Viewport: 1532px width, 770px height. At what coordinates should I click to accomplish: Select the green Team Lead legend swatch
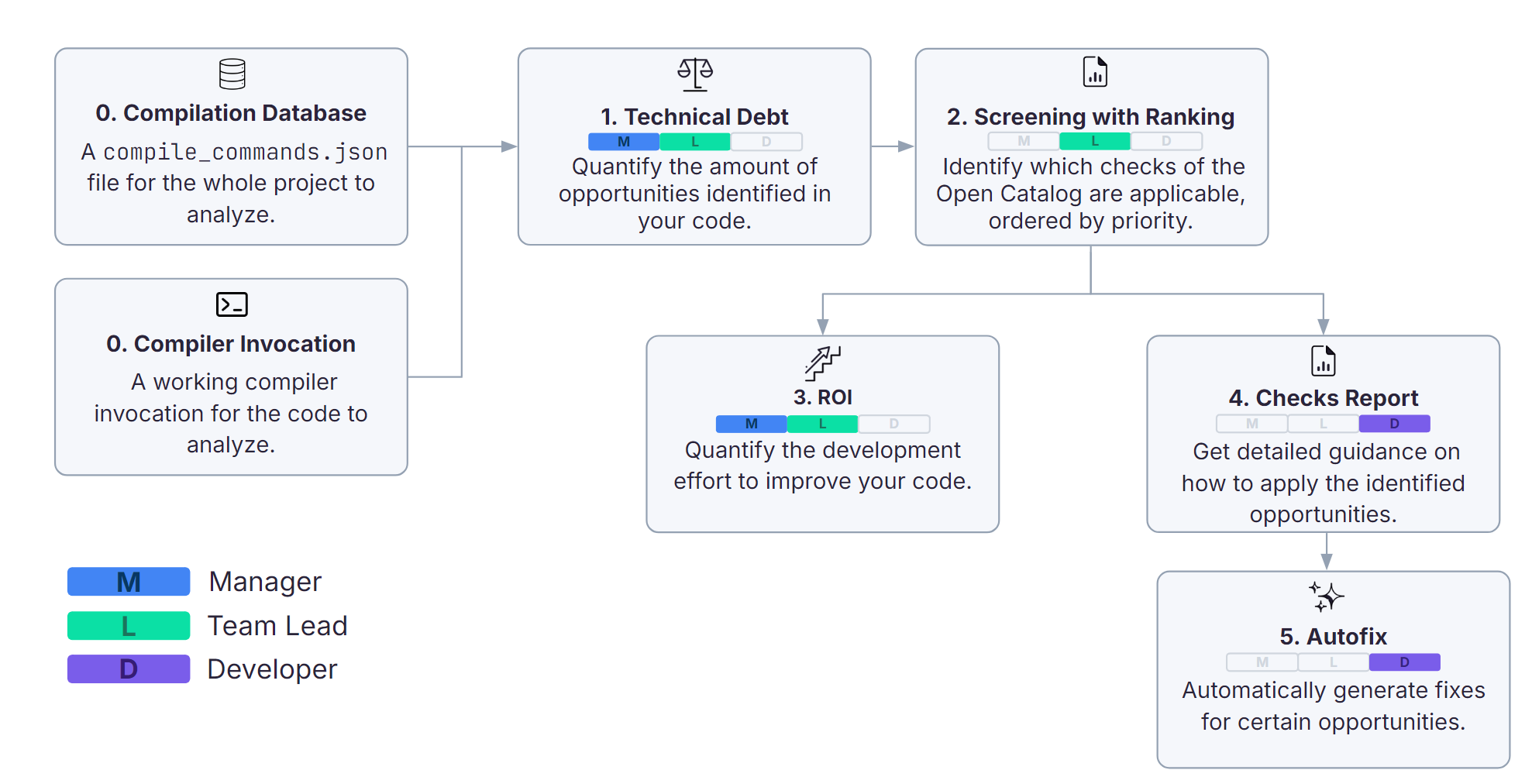[x=129, y=626]
